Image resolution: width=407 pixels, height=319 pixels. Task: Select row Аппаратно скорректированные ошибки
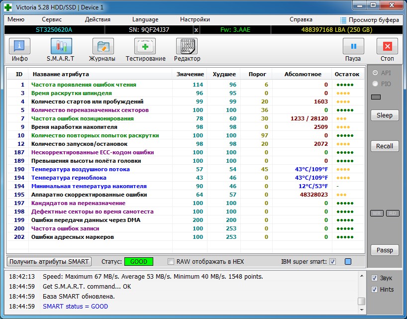(185, 195)
